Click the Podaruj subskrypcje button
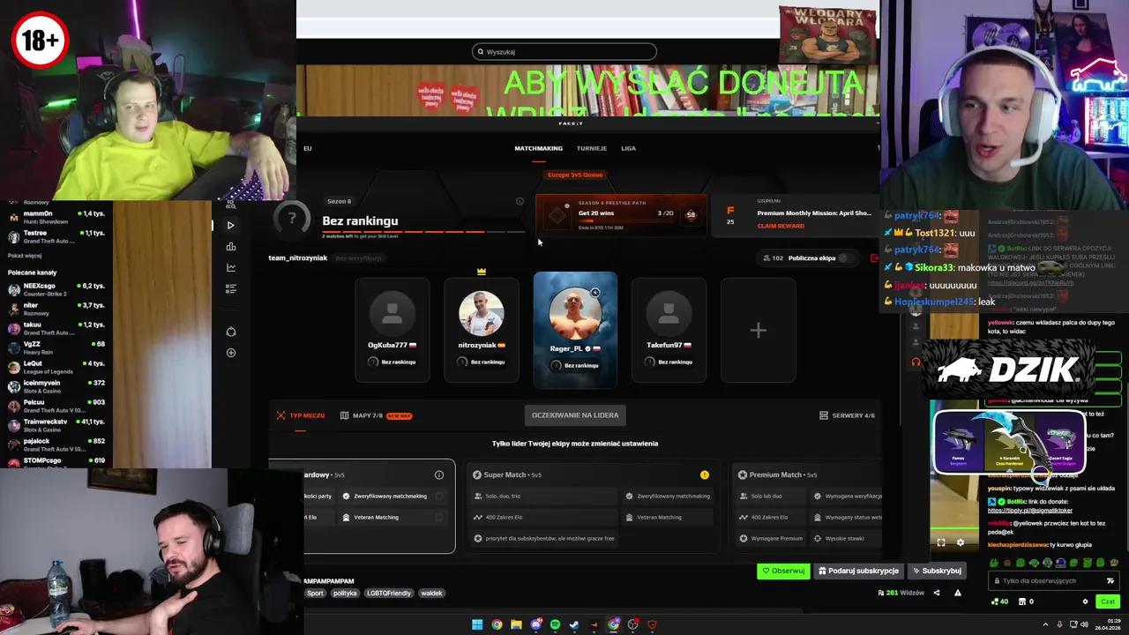1129x635 pixels. [858, 571]
